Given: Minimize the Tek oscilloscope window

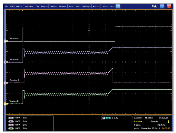Looking at the screenshot, I should (162, 6).
